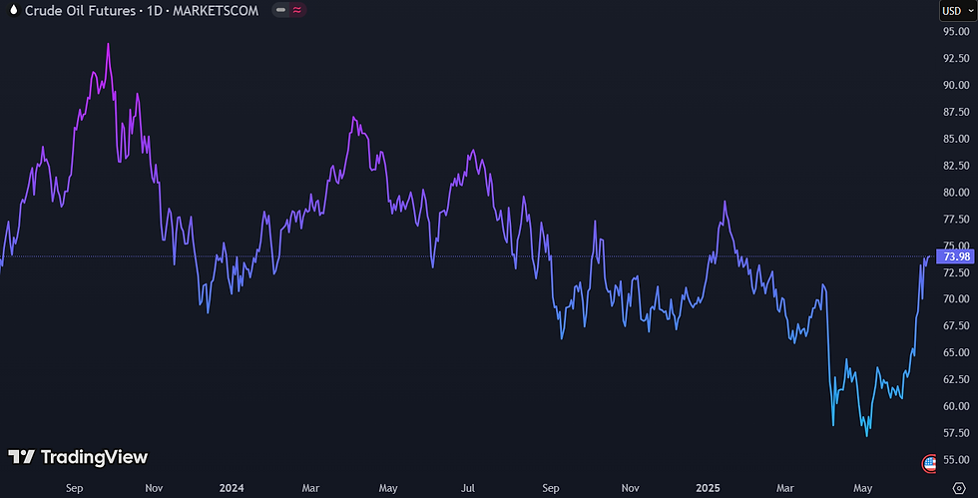Click the 60.00 price axis label
The image size is (978, 498).
(x=956, y=406)
